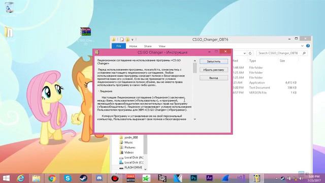
Task: Open Explorer help question mark icon
Action: coord(308,46)
